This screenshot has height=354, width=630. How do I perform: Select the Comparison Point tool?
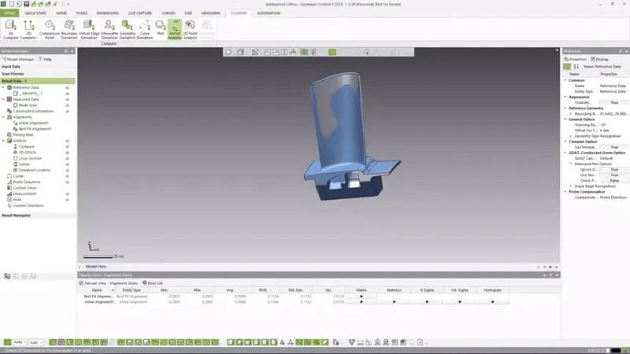[50, 28]
